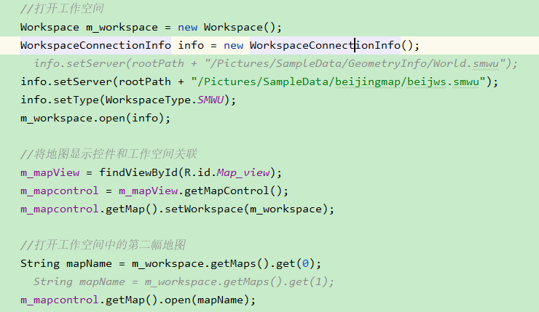This screenshot has height=312, width=539.
Task: Click "getMapControl()" method call
Action: pos(233,191)
